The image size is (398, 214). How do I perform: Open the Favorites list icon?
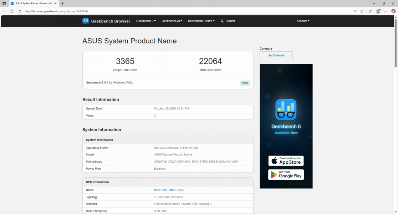pyautogui.click(x=371, y=11)
